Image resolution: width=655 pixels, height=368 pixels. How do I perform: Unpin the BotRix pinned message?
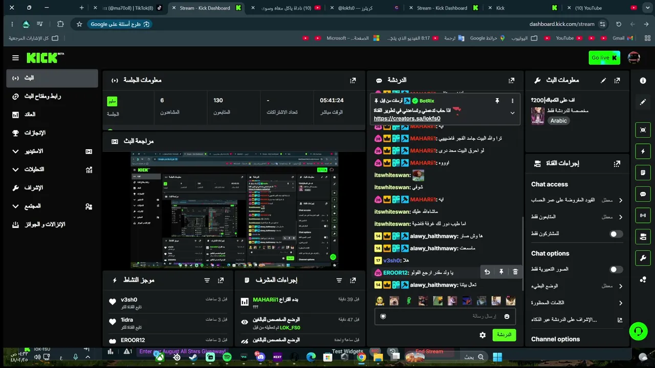click(497, 101)
